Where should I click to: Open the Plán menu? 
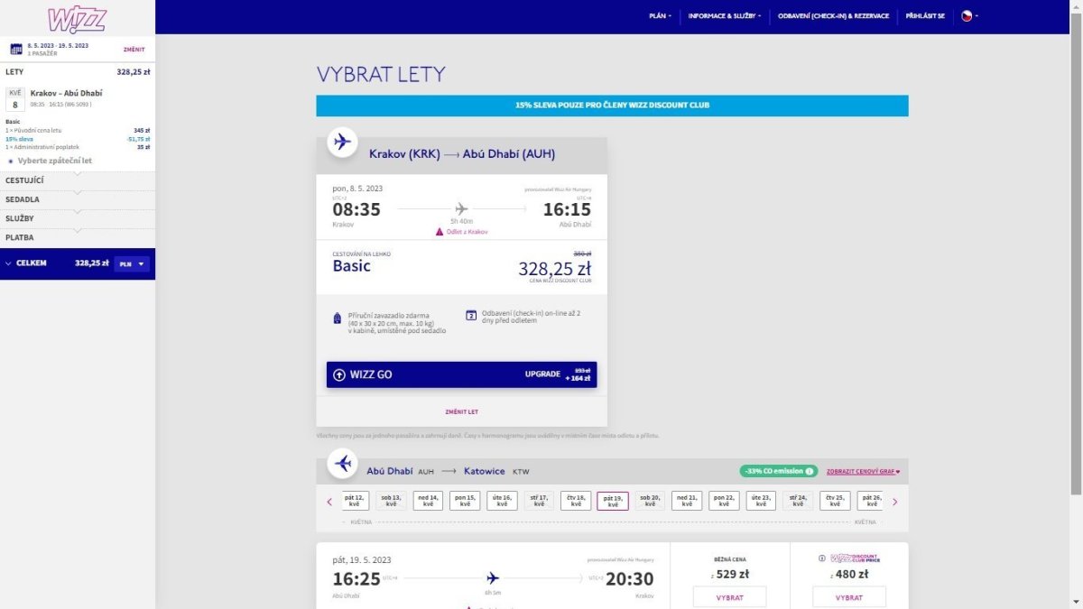coord(660,15)
